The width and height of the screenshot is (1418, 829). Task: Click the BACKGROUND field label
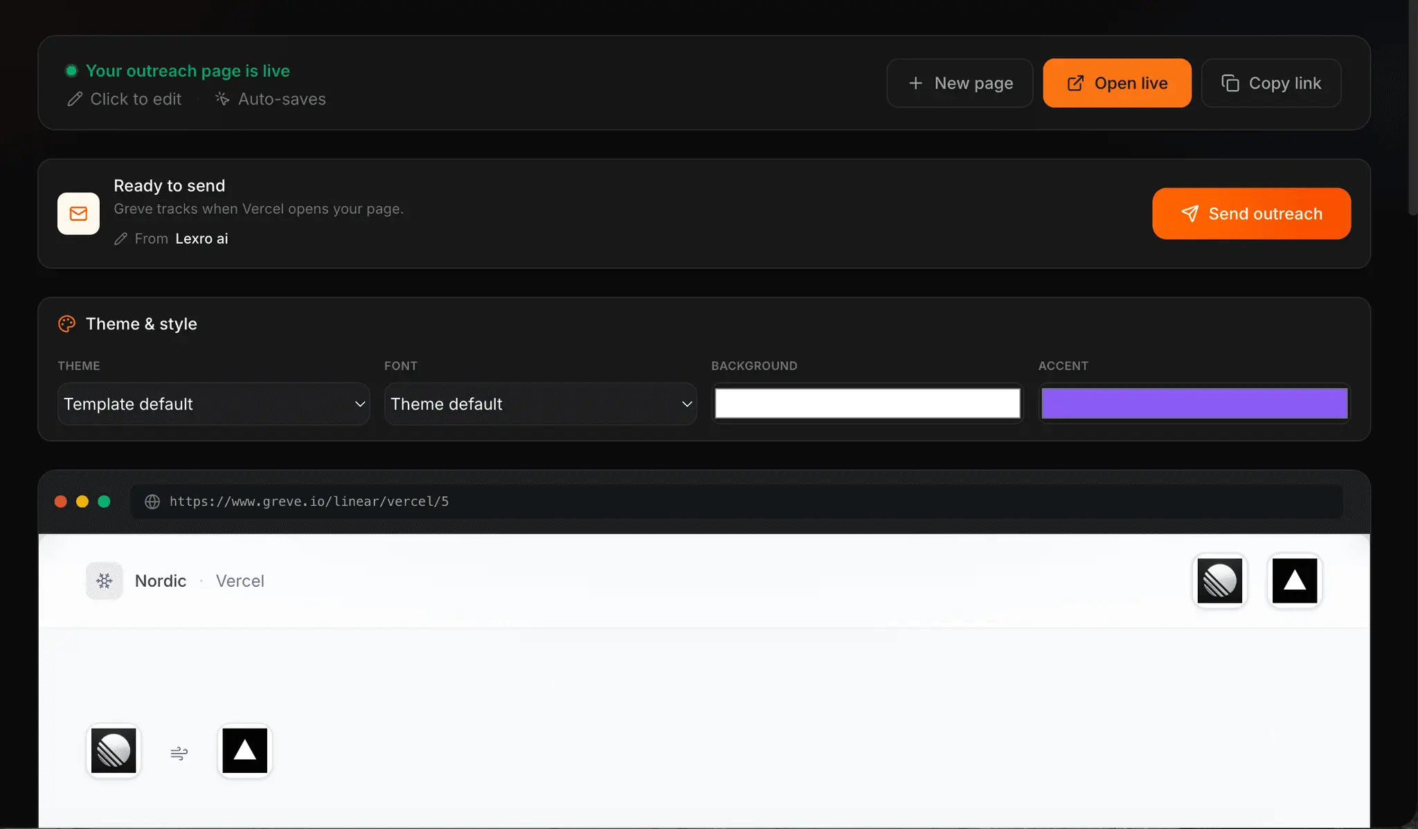754,365
